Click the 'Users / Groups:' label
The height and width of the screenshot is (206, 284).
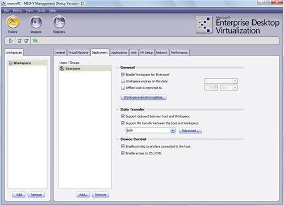69,62
